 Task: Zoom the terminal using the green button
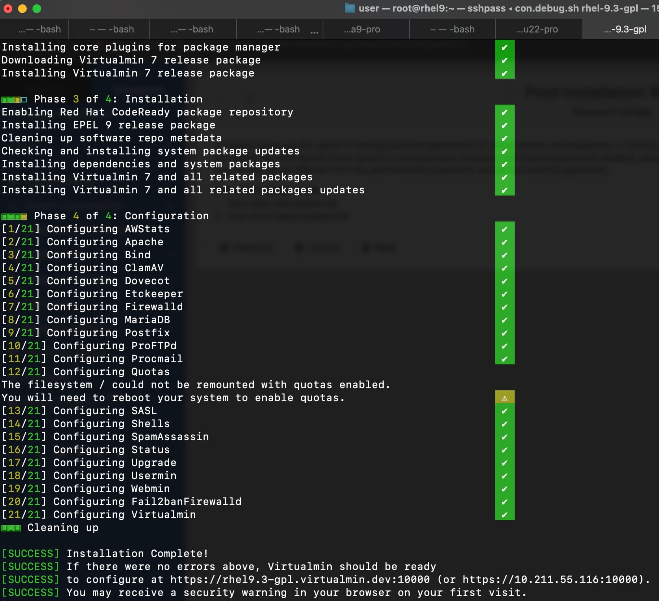click(37, 8)
